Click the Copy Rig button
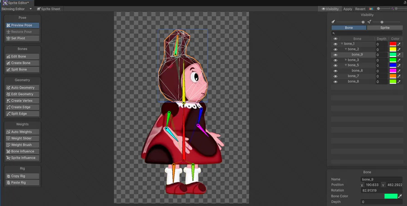 22,176
